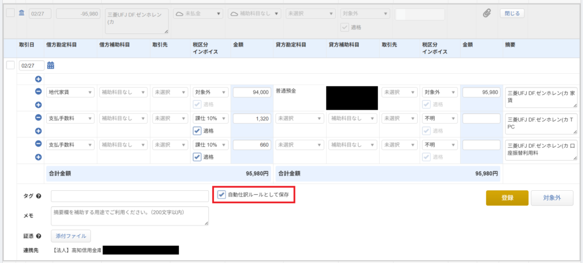Open 課仕 10% tax dropdown in the 1,320 row
Screen dimensions: 583x263
pos(211,118)
